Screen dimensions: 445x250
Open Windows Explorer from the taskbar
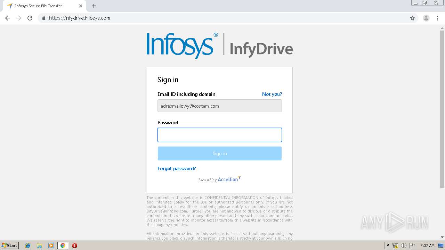pos(39,245)
